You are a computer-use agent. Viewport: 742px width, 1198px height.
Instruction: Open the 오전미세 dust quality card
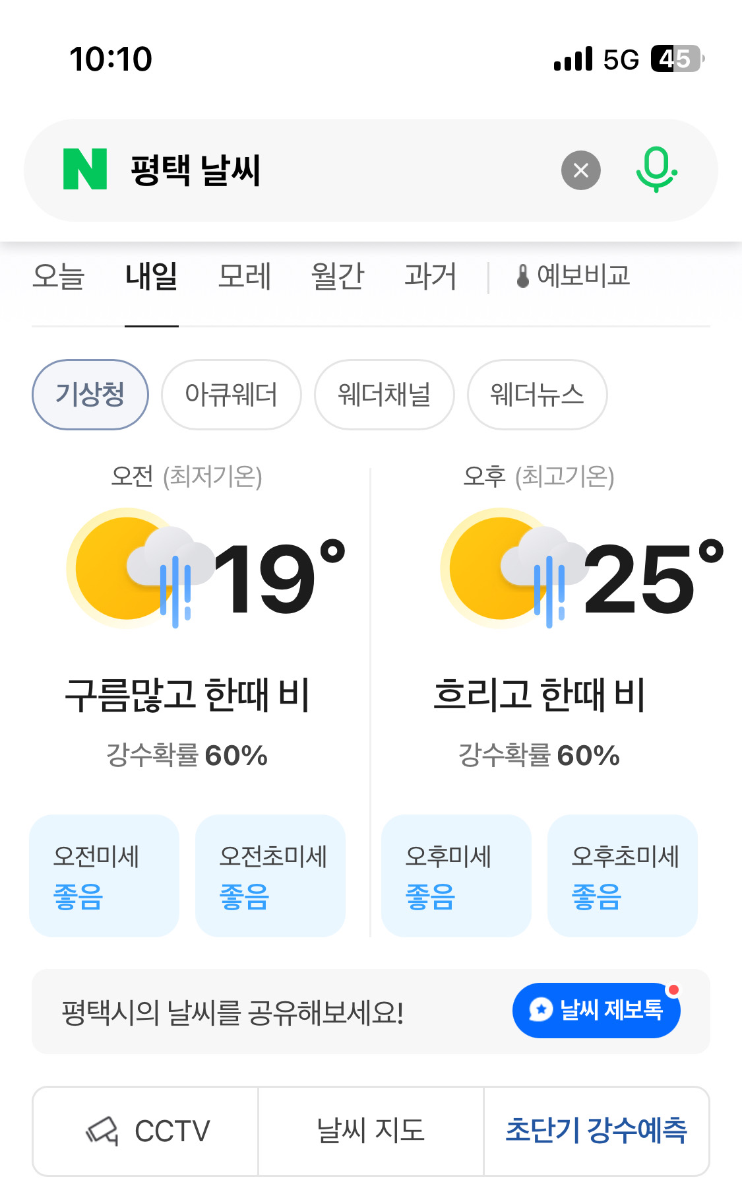click(104, 875)
